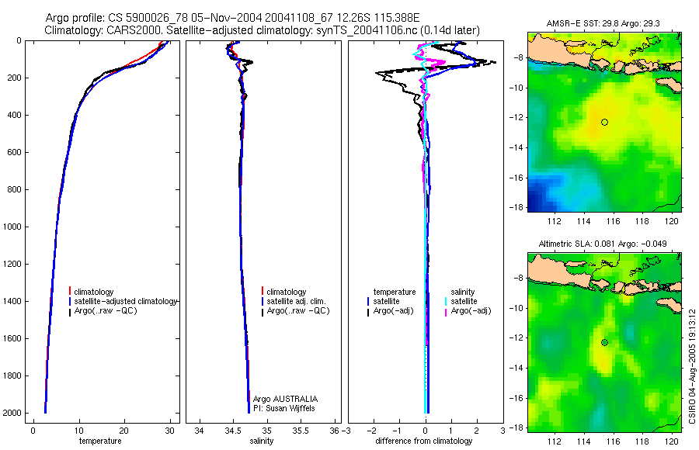The width and height of the screenshot is (699, 450).
Task: Click the '34.5' salinity axis tick
Action: [x=233, y=431]
